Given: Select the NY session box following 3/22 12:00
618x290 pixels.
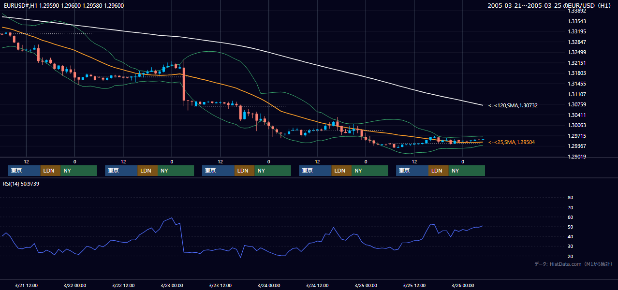Looking at the screenshot, I should pyautogui.click(x=176, y=171).
